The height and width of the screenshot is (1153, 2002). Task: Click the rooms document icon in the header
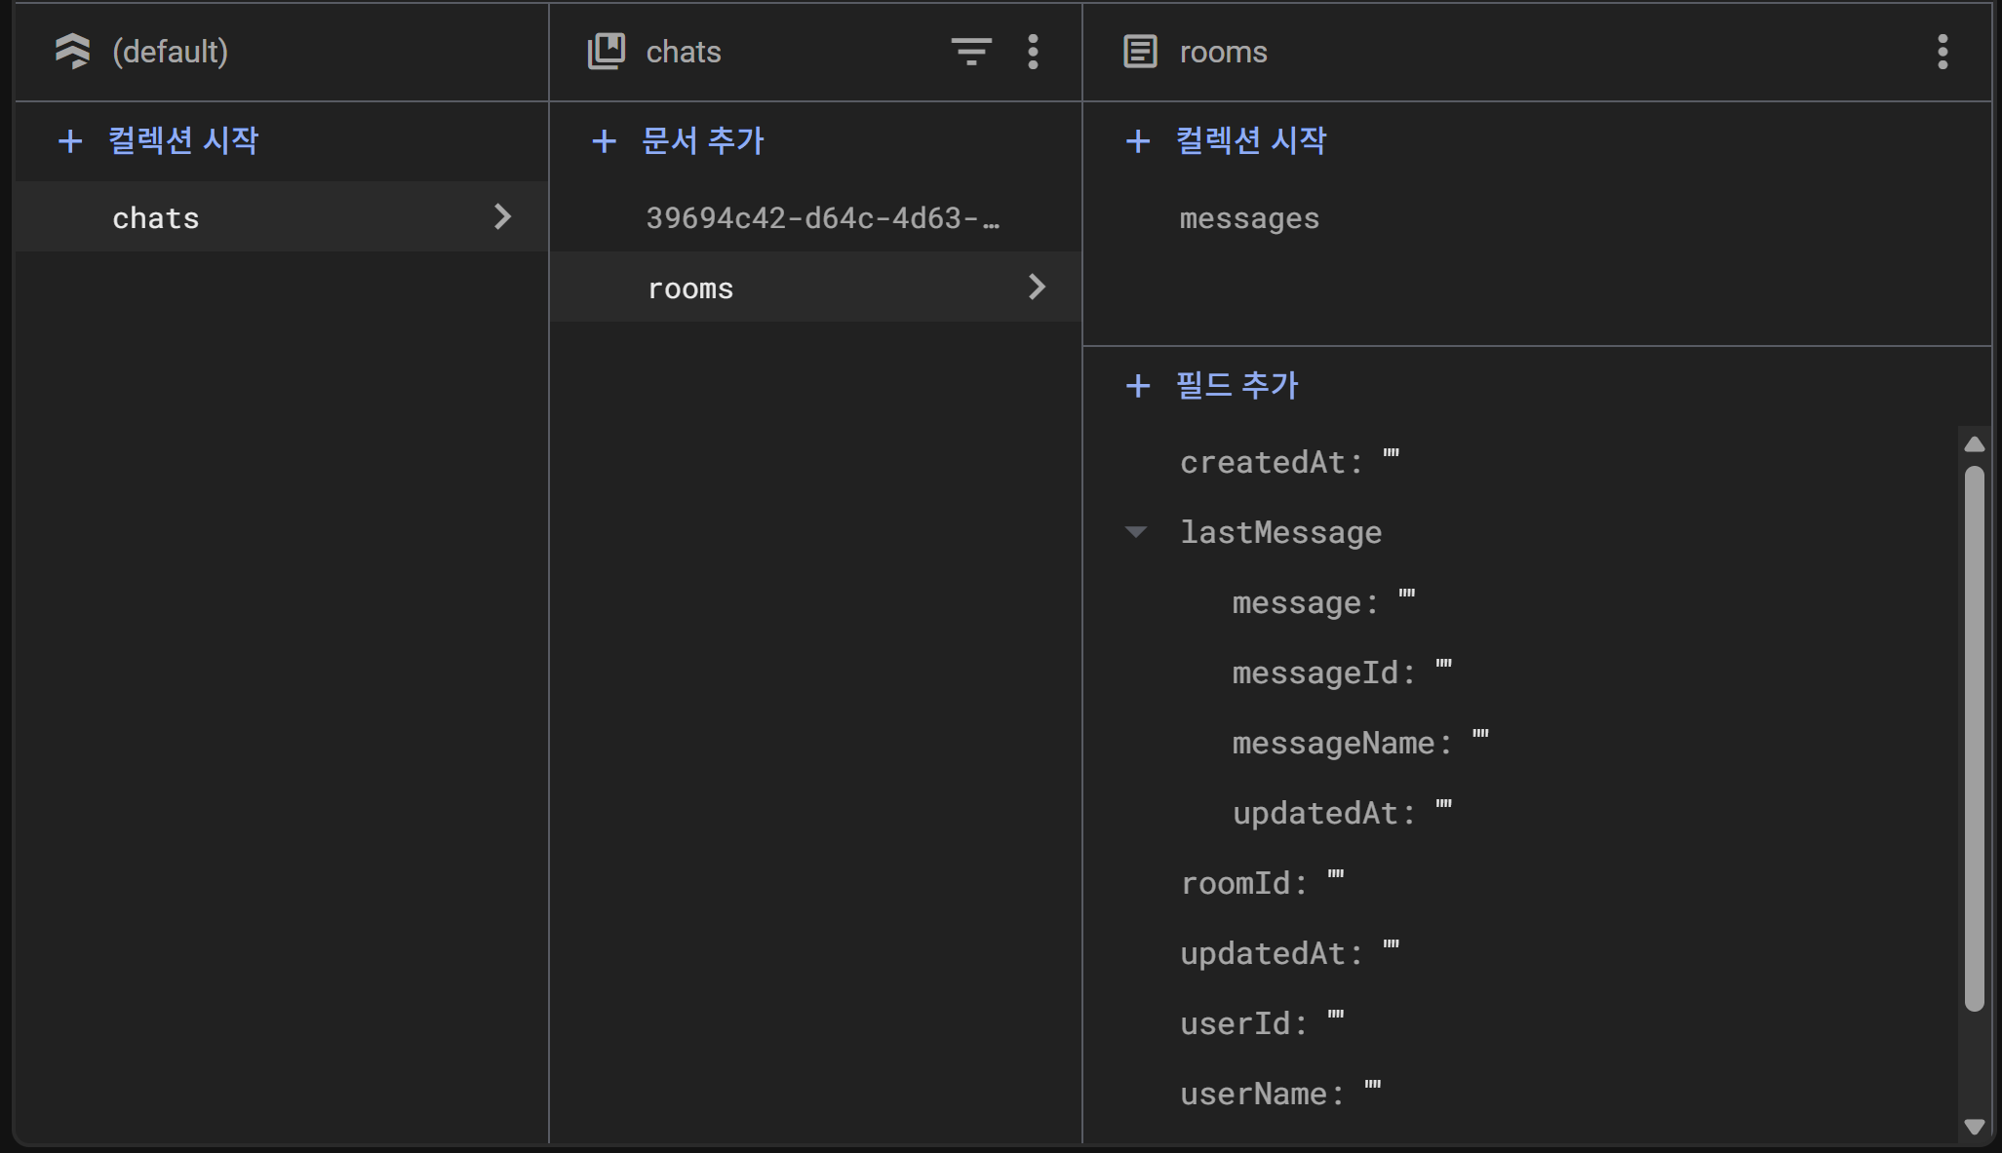click(1140, 52)
